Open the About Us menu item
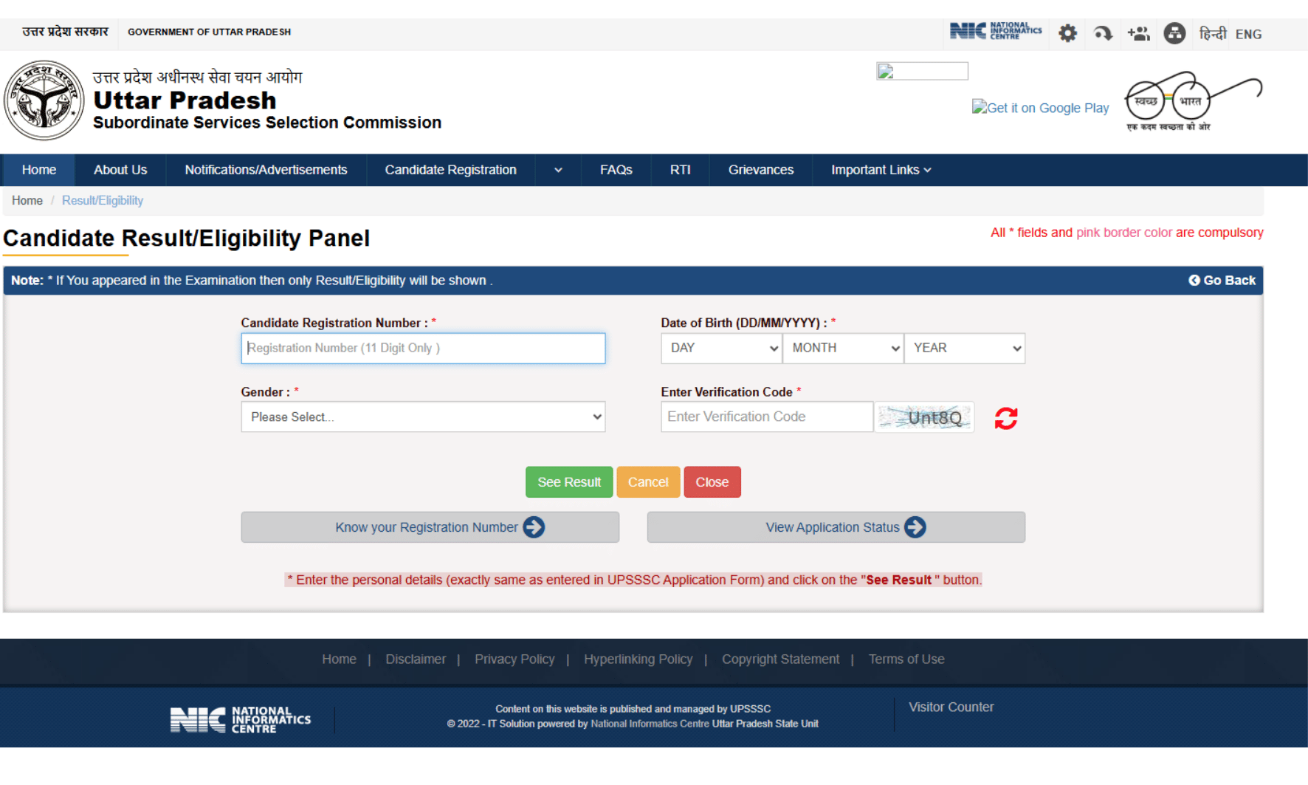Viewport: 1308px width, 785px height. [120, 170]
